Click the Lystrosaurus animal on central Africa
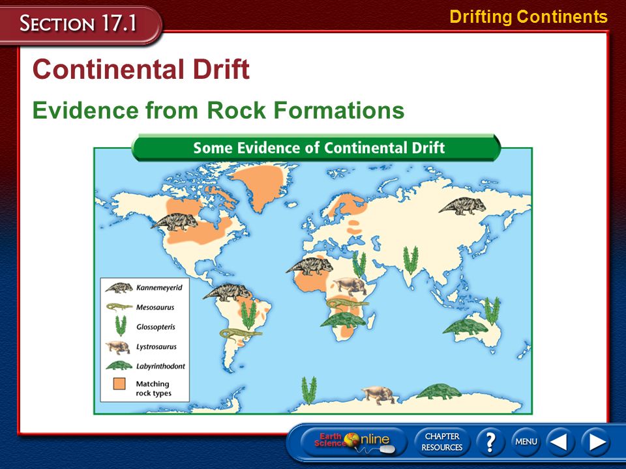 point(350,287)
